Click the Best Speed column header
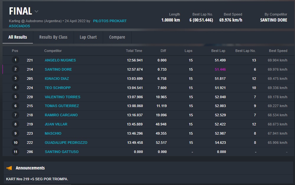This screenshot has width=295, height=185. click(x=278, y=51)
